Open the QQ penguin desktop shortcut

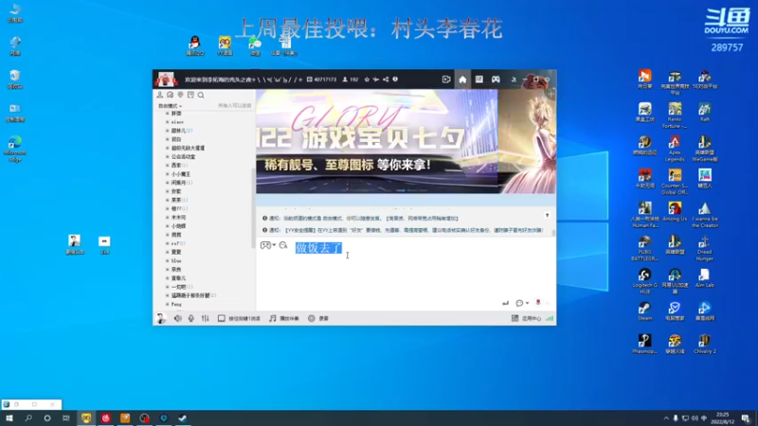coord(195,45)
